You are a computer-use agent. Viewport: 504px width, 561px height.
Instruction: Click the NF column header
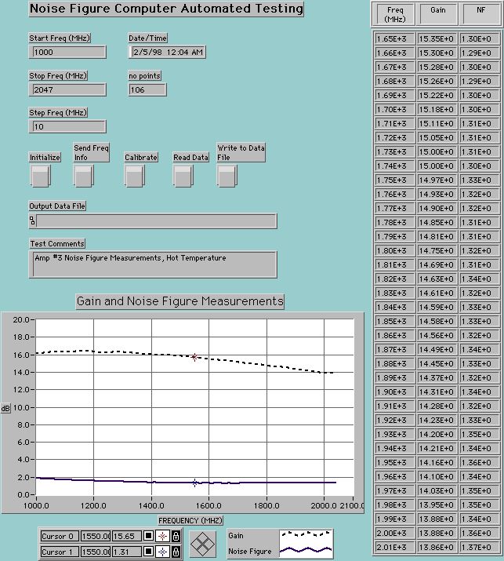480,15
